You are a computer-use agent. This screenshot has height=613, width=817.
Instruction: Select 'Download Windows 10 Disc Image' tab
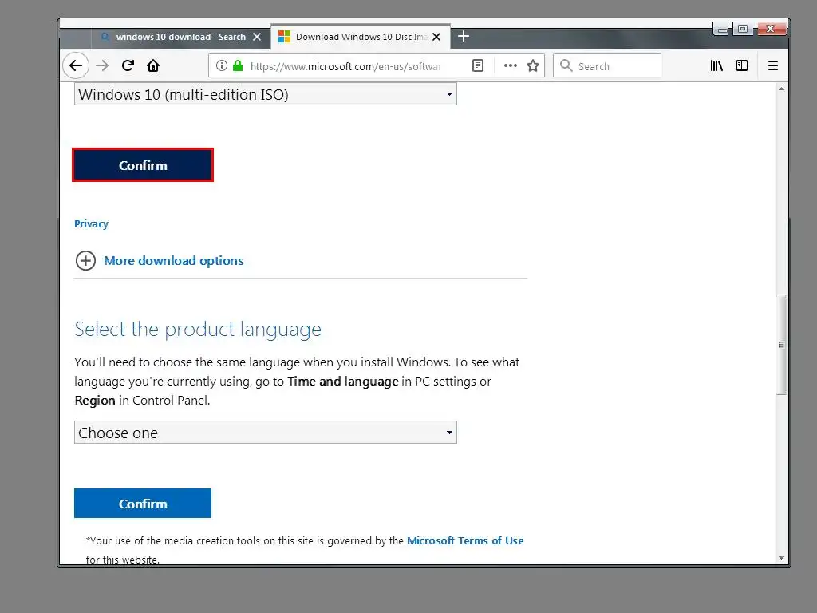click(361, 37)
